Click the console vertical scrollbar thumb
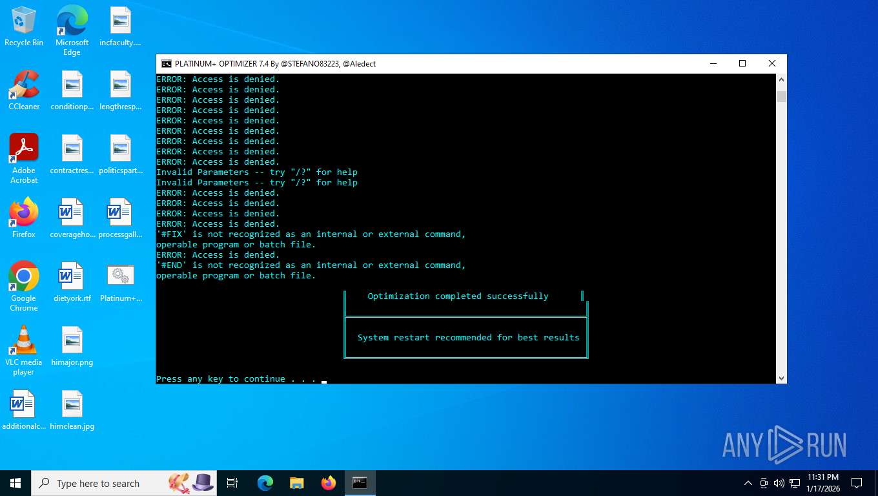 (x=781, y=96)
